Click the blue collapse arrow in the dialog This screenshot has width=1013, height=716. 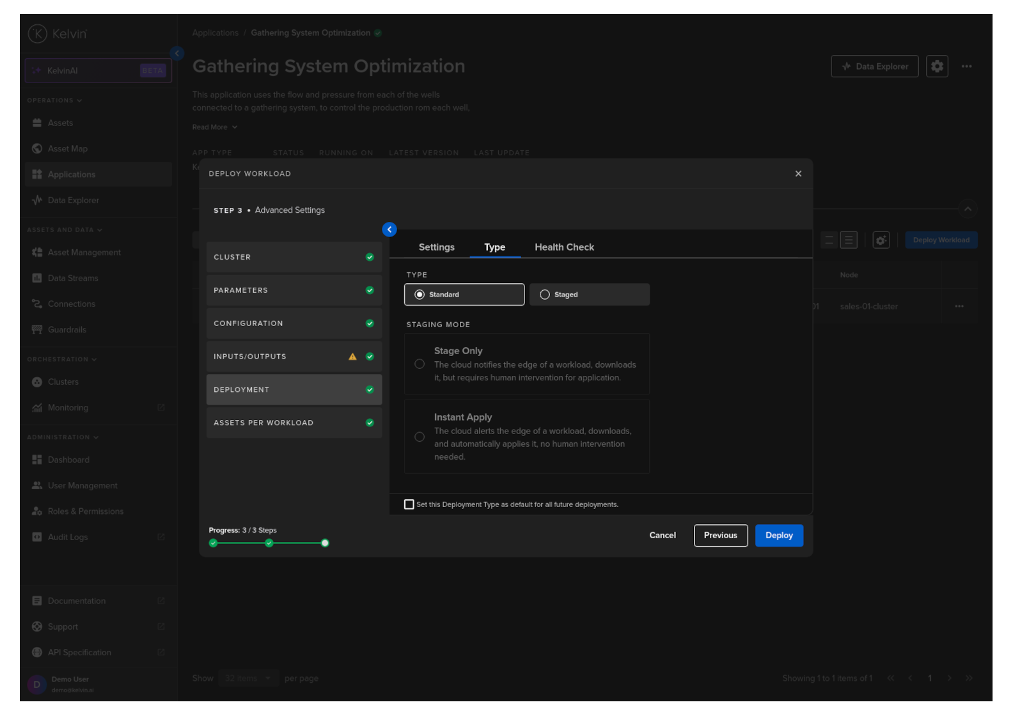pos(389,230)
